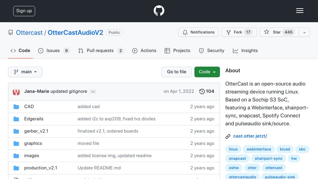Open the Insights tab

pyautogui.click(x=245, y=50)
